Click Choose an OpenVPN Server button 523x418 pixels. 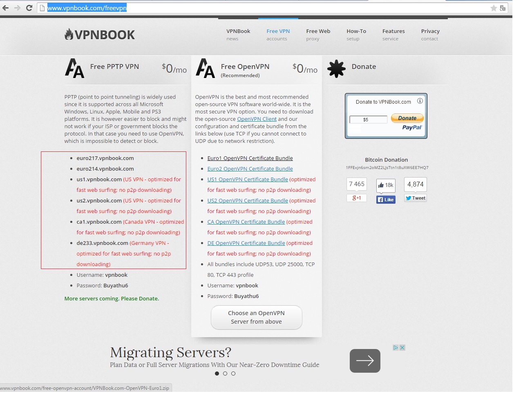(257, 317)
